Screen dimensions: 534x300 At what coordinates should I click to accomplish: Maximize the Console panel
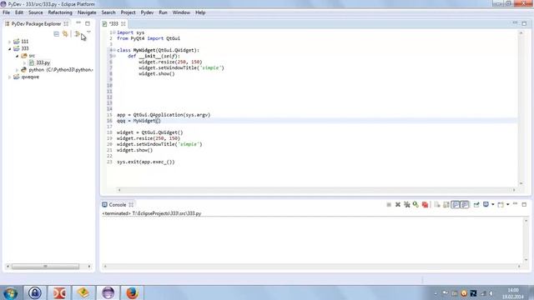pyautogui.click(x=524, y=204)
